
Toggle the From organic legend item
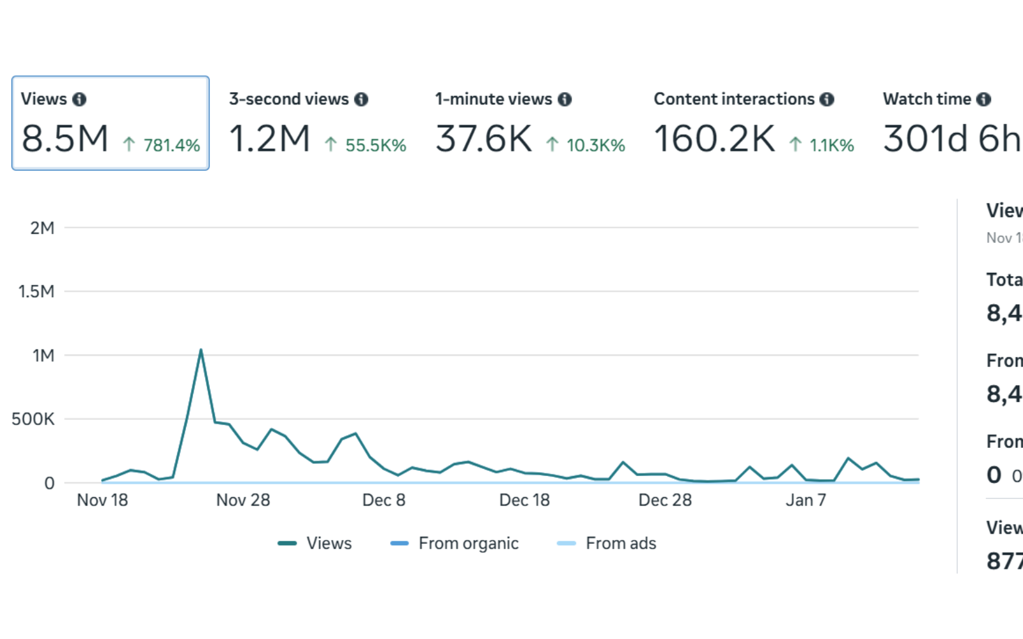click(468, 543)
